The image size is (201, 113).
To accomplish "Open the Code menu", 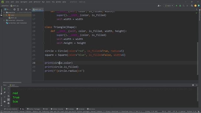I will point(30,2).
